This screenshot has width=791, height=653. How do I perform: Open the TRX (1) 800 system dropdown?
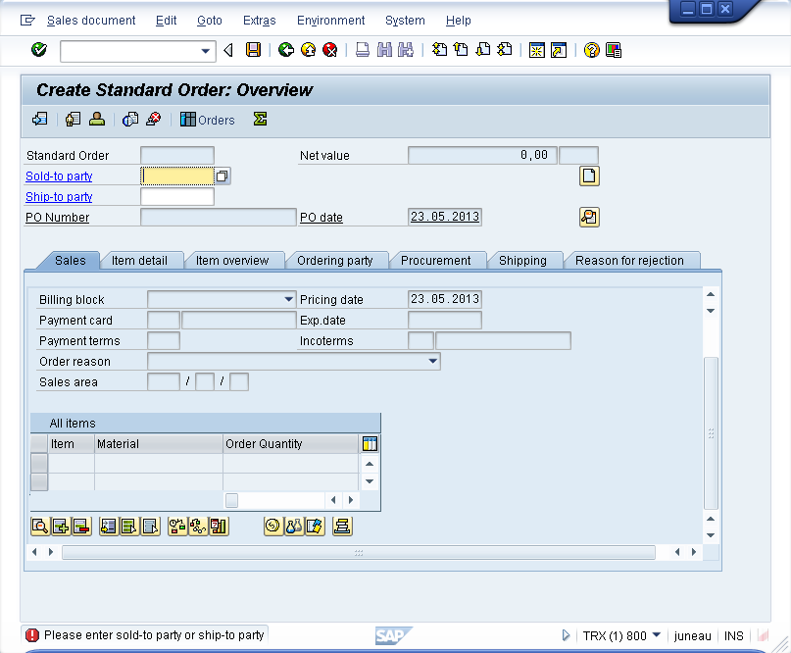click(x=657, y=634)
